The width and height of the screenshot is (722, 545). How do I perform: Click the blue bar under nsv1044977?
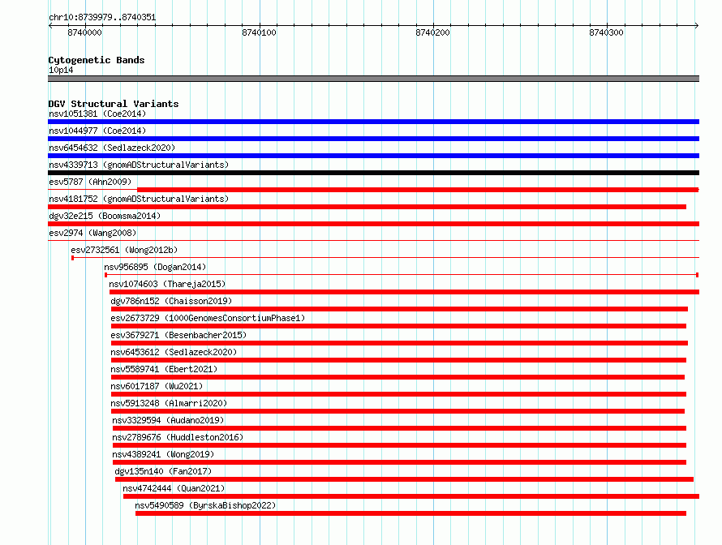click(373, 139)
